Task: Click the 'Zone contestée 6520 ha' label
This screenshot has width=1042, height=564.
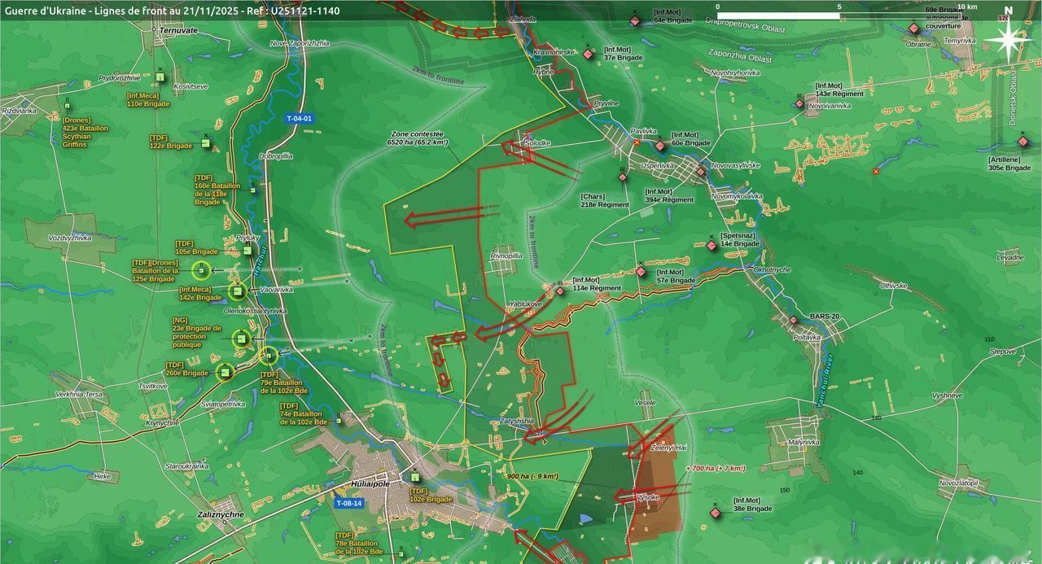Action: [418, 138]
